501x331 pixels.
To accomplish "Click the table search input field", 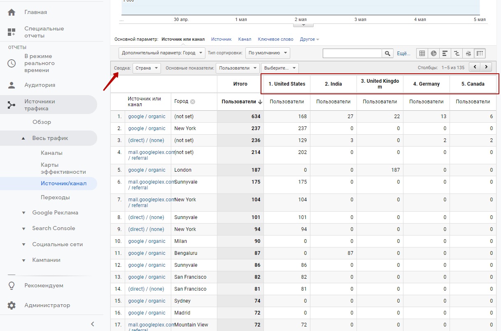I will click(x=352, y=53).
